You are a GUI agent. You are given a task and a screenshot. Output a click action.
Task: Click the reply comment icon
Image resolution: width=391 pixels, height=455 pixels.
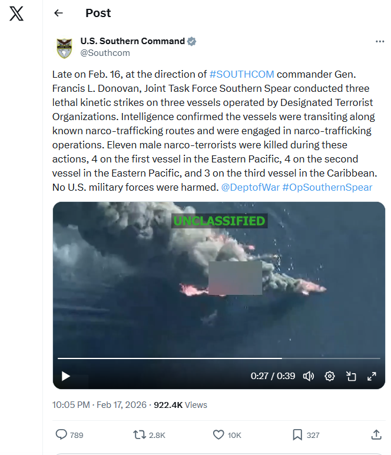[x=61, y=434]
